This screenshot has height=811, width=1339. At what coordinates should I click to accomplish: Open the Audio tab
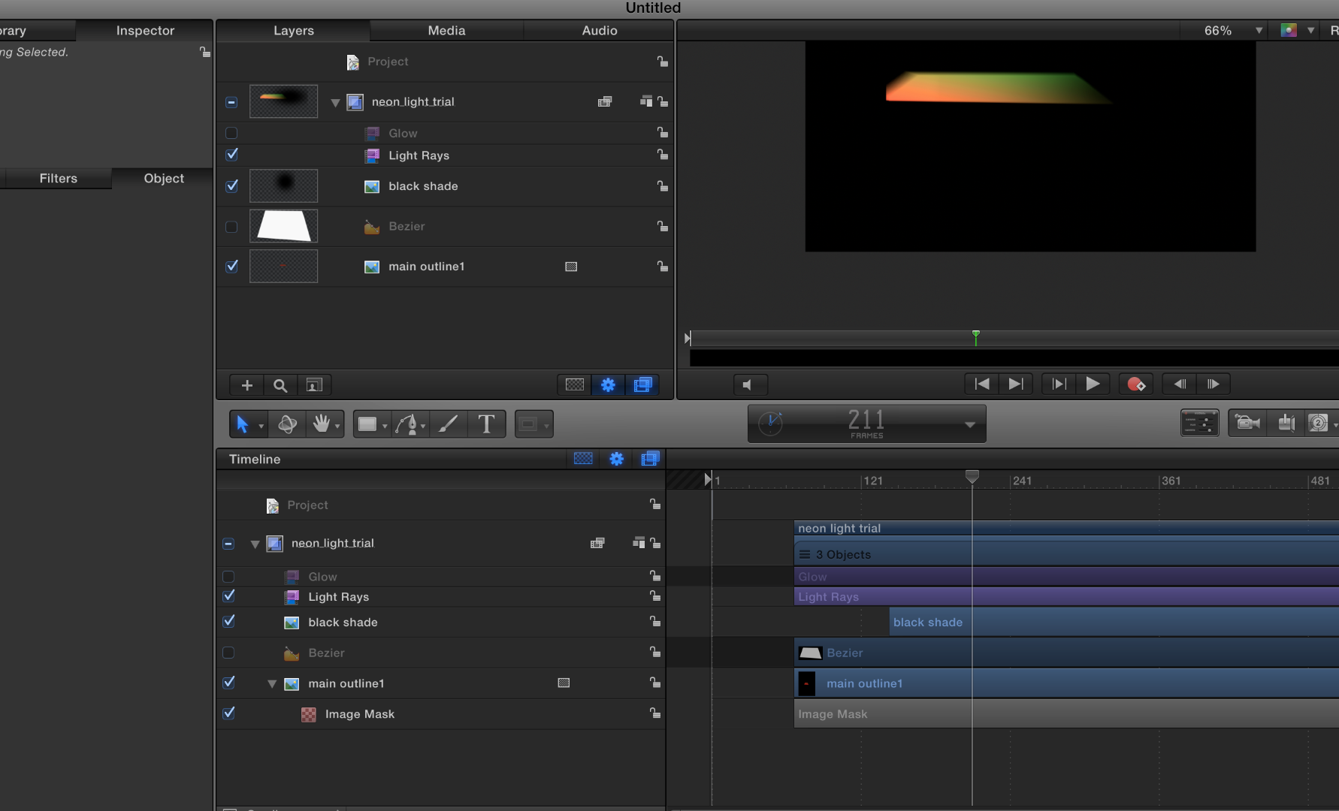599,31
